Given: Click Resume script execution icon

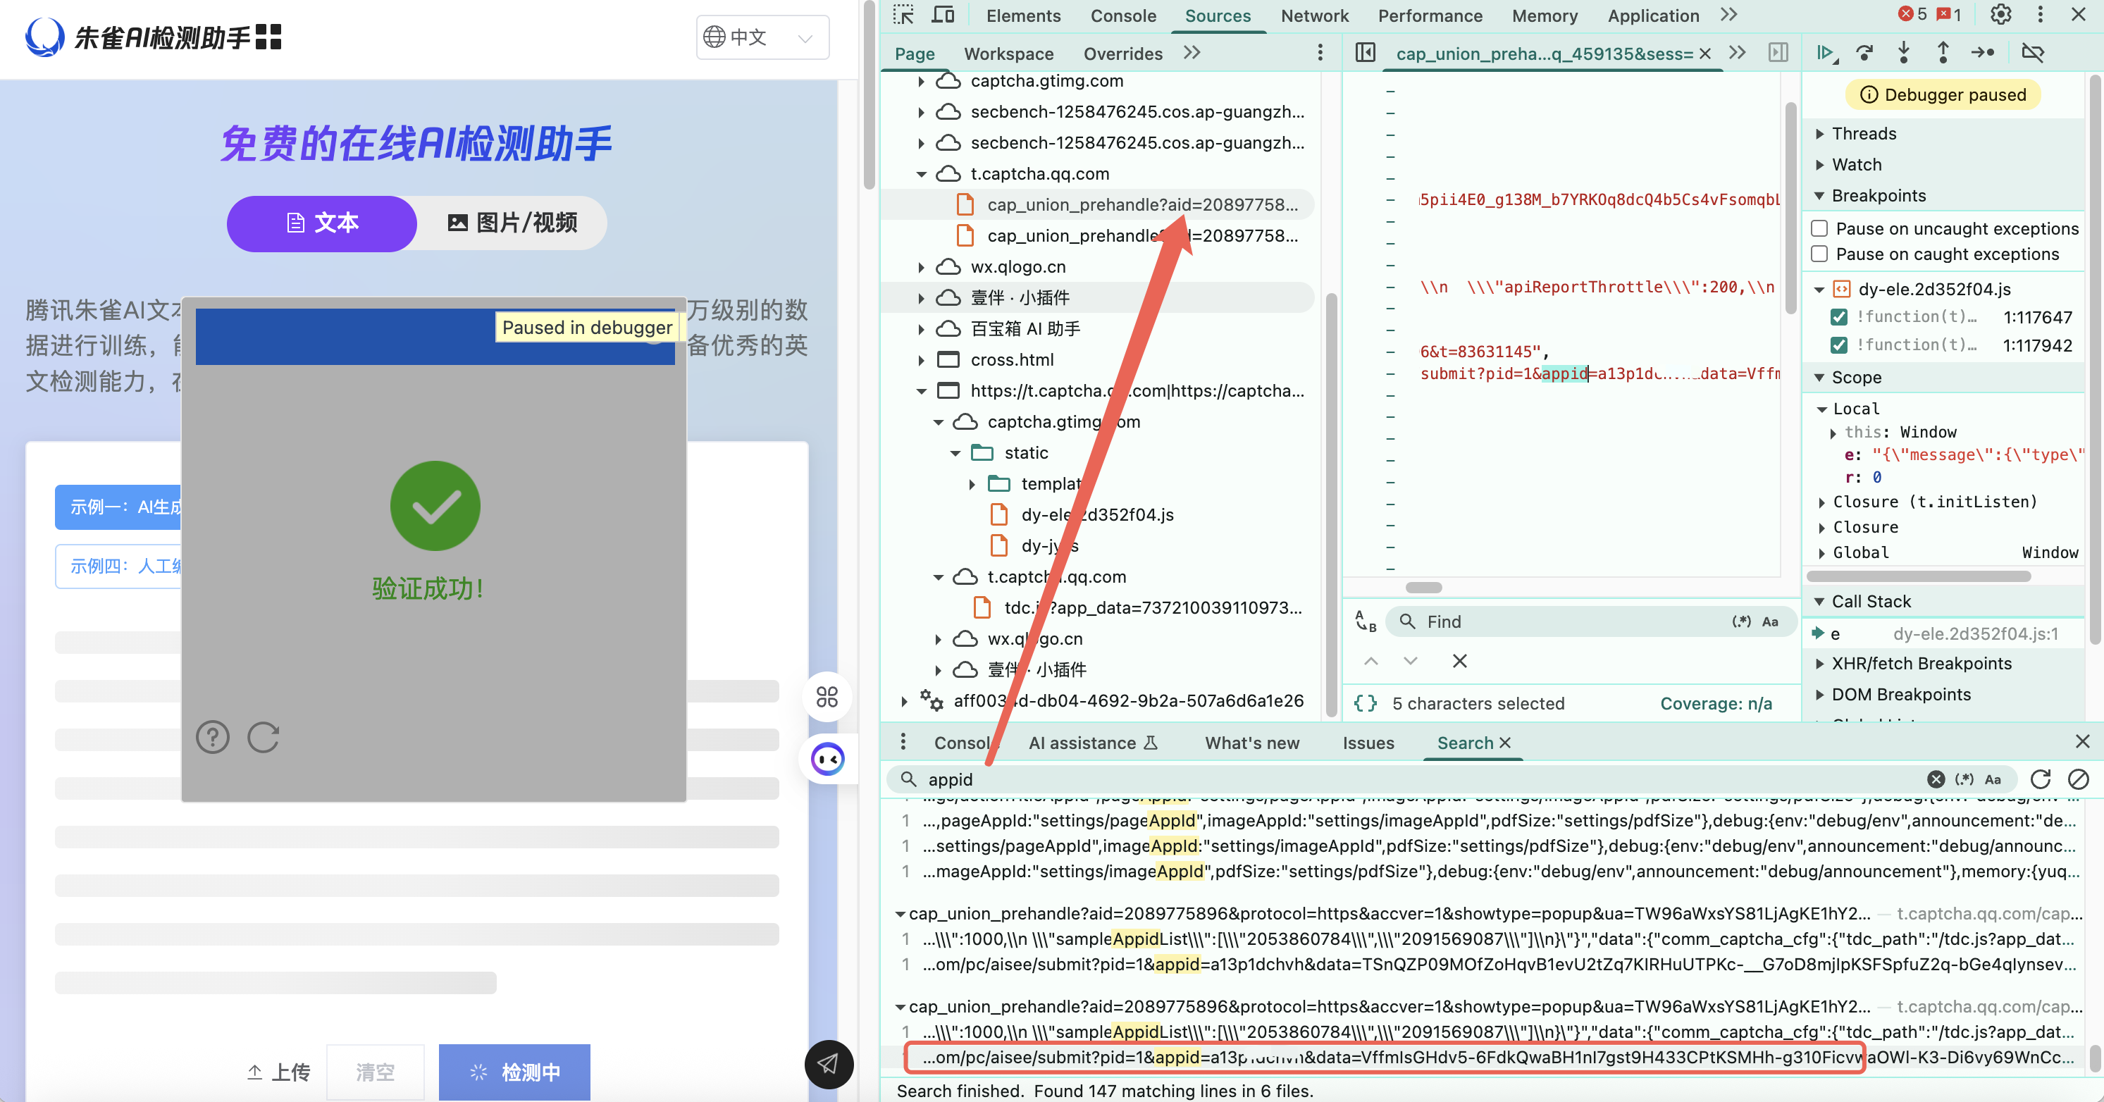Looking at the screenshot, I should point(1826,53).
